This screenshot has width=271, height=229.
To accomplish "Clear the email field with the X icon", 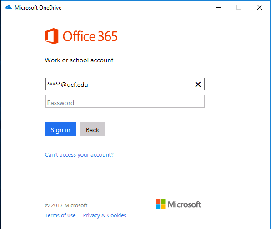I will click(x=198, y=84).
